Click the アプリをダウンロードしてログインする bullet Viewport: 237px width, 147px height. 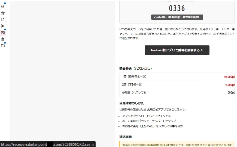click(146, 116)
